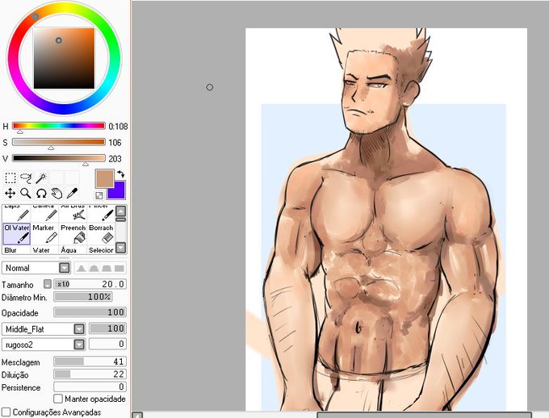Viewport: 549px width, 418px height.
Task: Click the brush list scroll down arrow
Action: (121, 248)
